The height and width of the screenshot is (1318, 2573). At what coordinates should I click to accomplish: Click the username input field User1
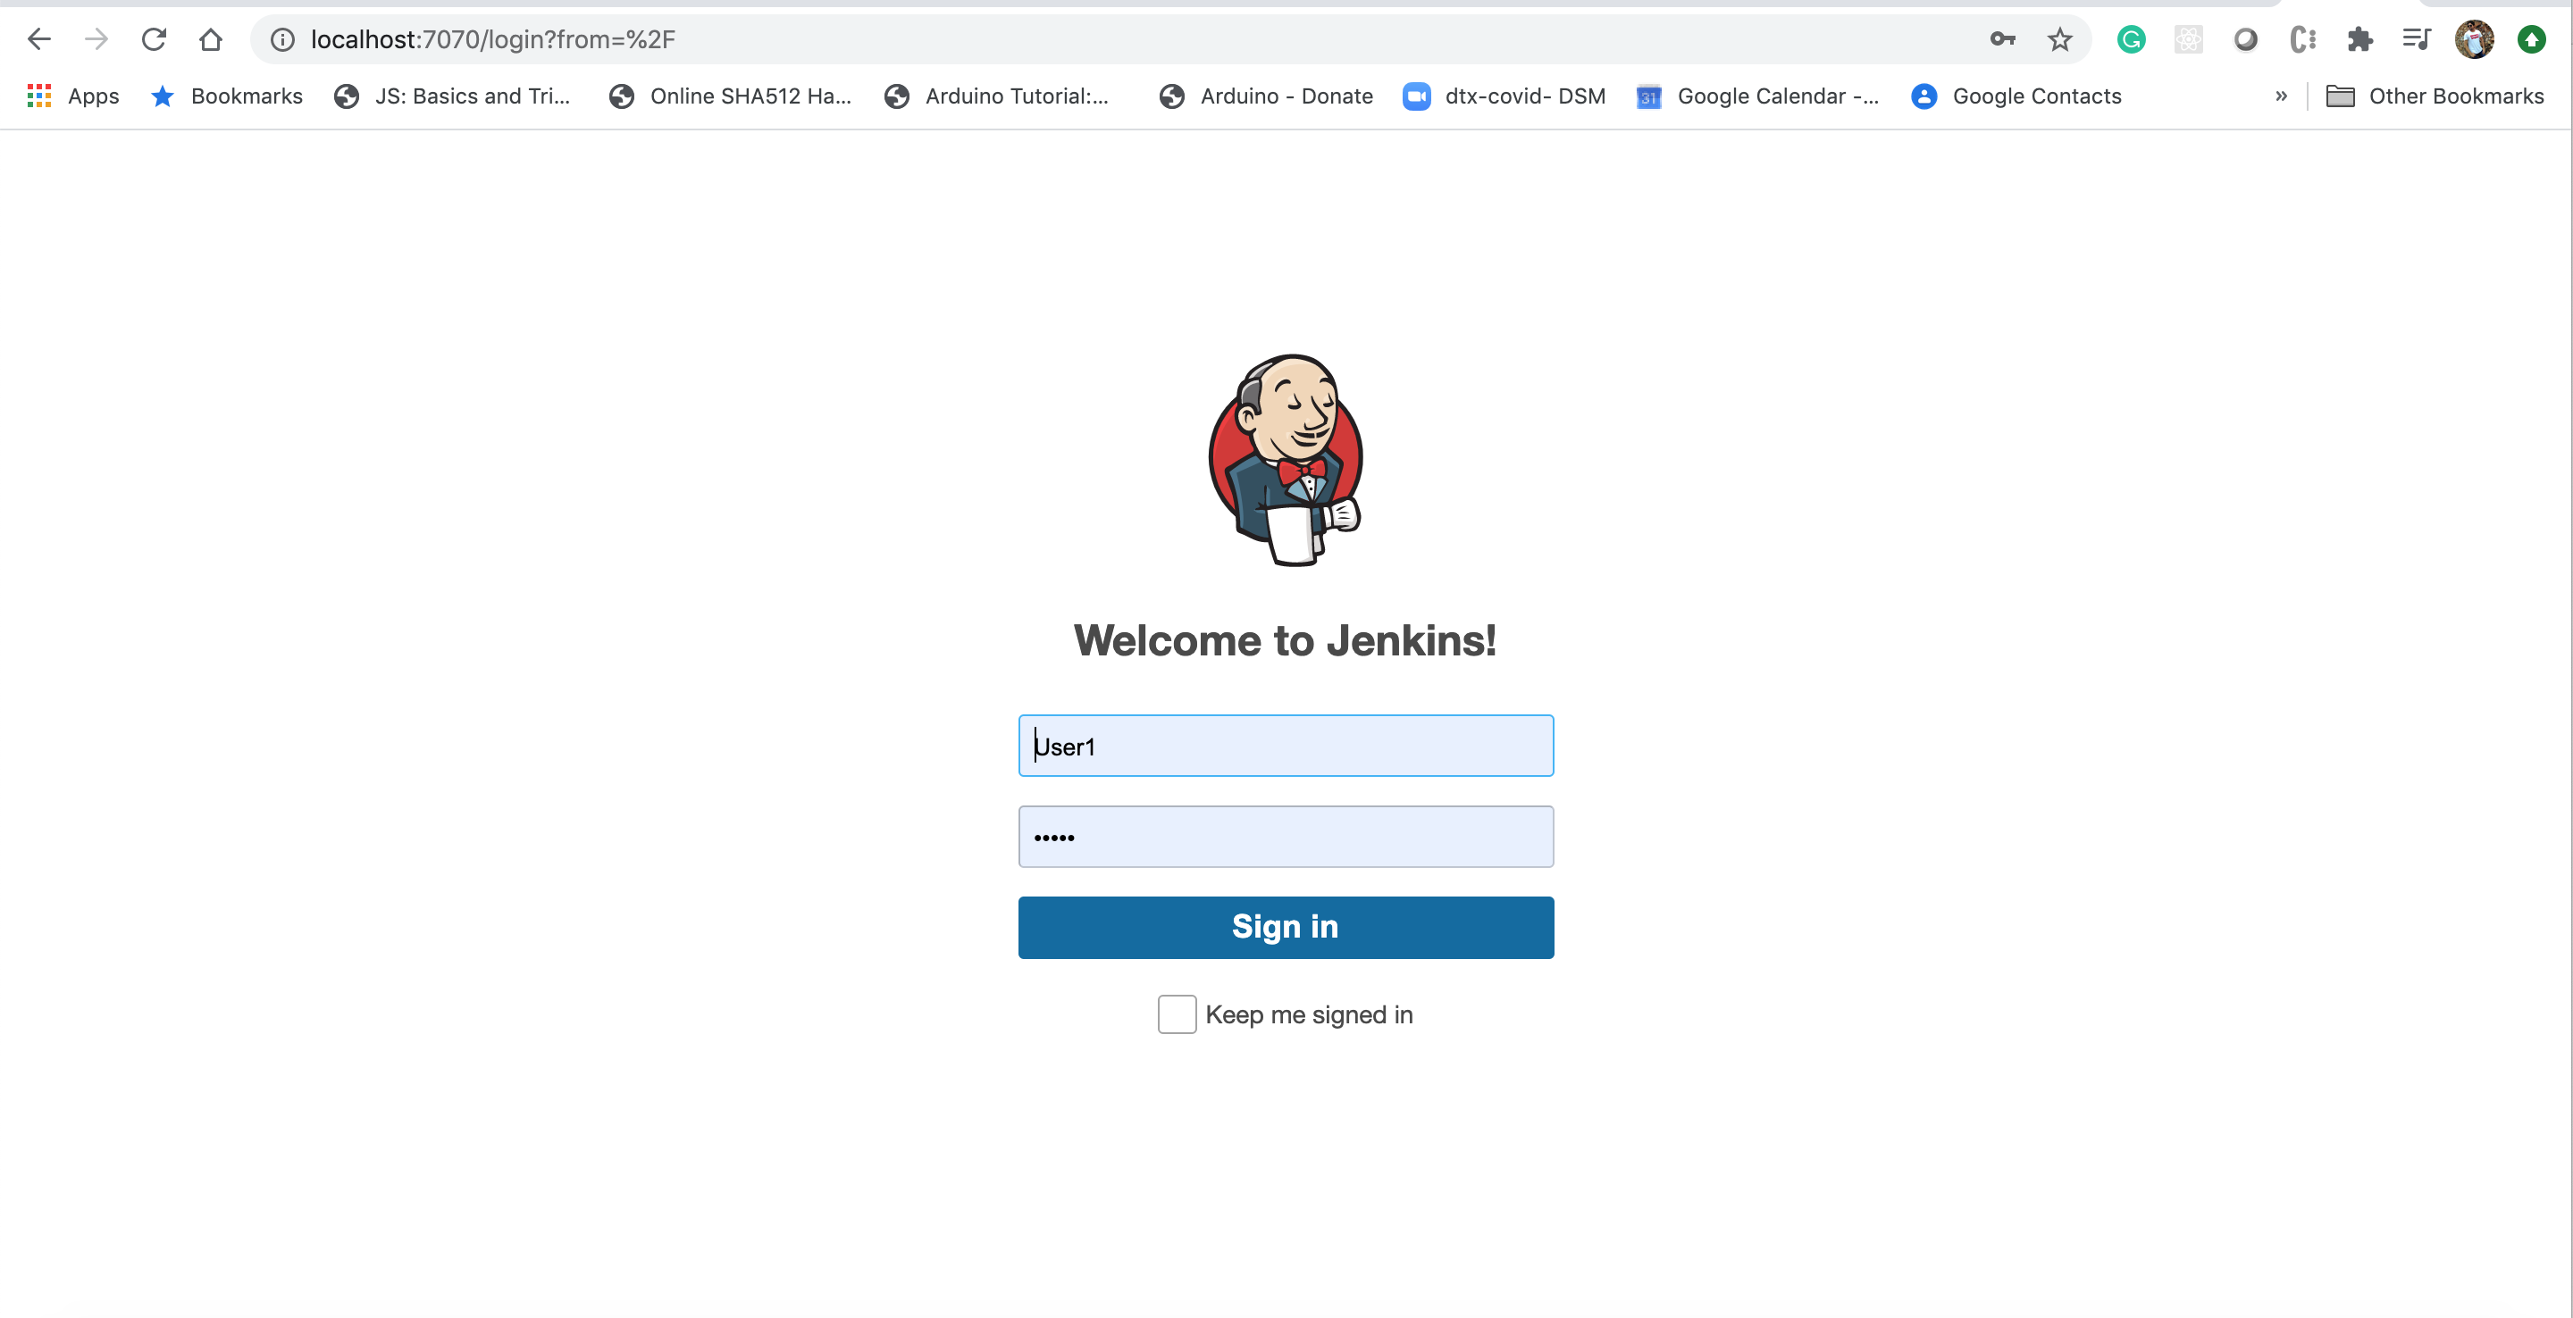point(1285,745)
